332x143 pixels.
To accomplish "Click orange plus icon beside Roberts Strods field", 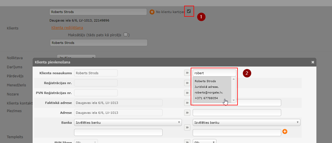I will click(152, 12).
